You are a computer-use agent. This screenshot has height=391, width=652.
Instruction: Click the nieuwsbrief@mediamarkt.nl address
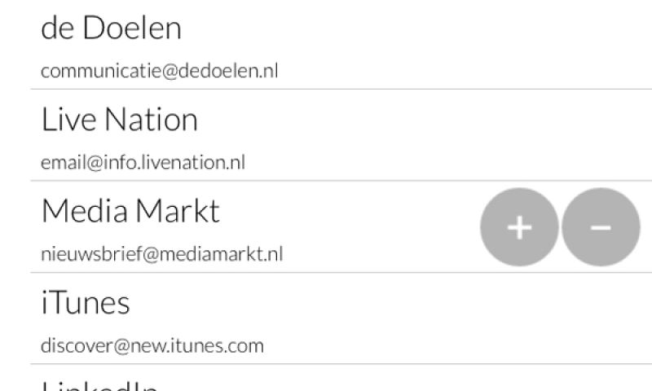[x=161, y=253]
